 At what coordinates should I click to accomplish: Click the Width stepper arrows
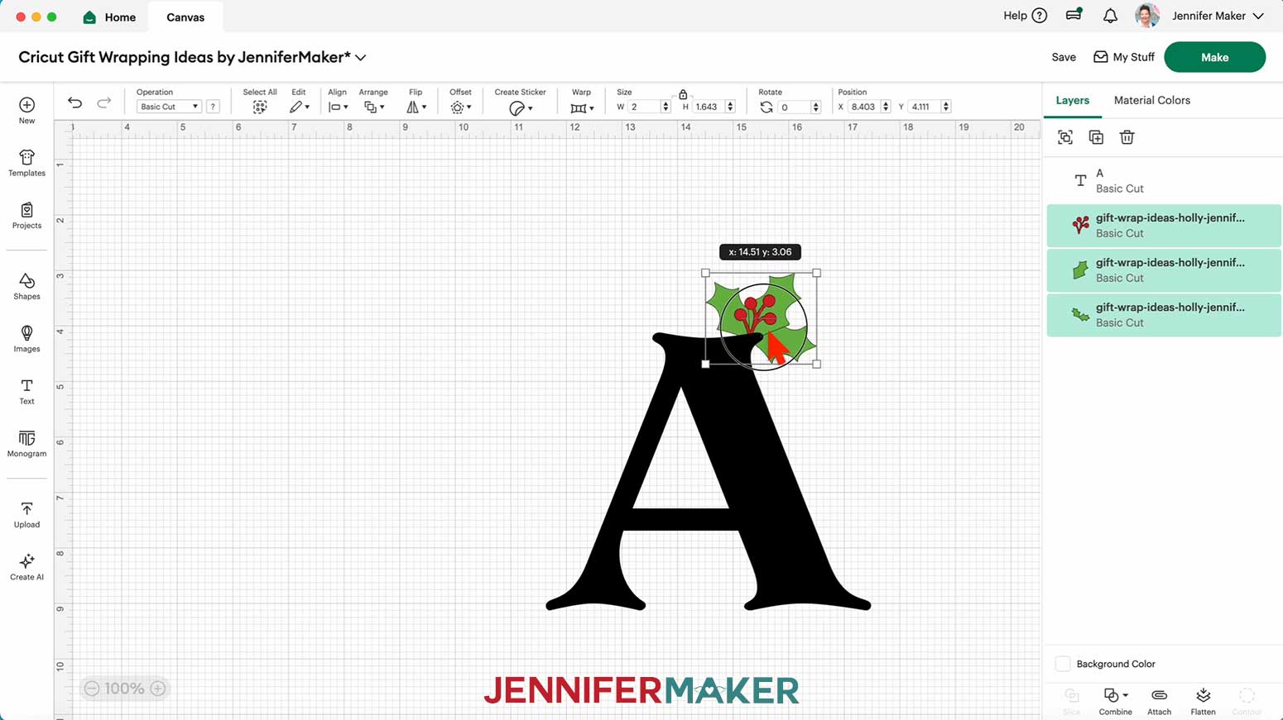[x=666, y=107]
